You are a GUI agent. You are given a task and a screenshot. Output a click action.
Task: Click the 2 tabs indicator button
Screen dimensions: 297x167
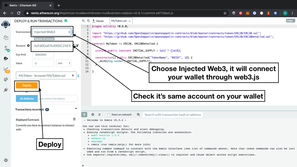(x=291, y=21)
